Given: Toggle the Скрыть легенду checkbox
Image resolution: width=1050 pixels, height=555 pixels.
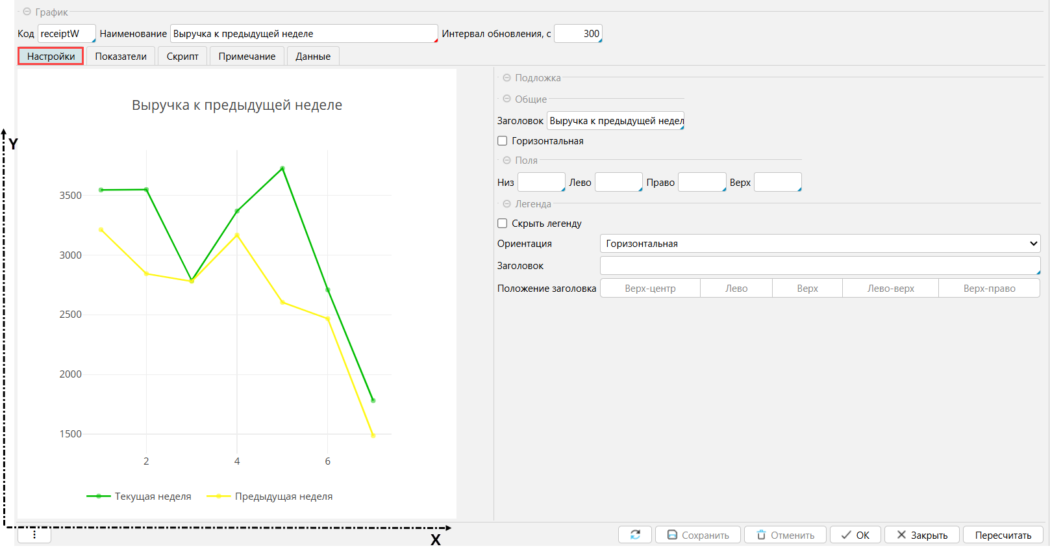Looking at the screenshot, I should click(x=503, y=224).
